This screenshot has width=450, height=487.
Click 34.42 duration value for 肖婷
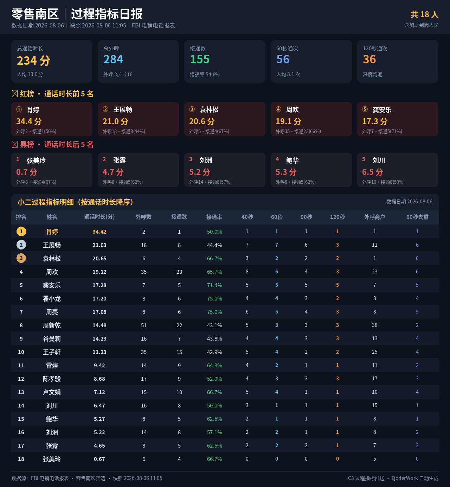click(99, 232)
